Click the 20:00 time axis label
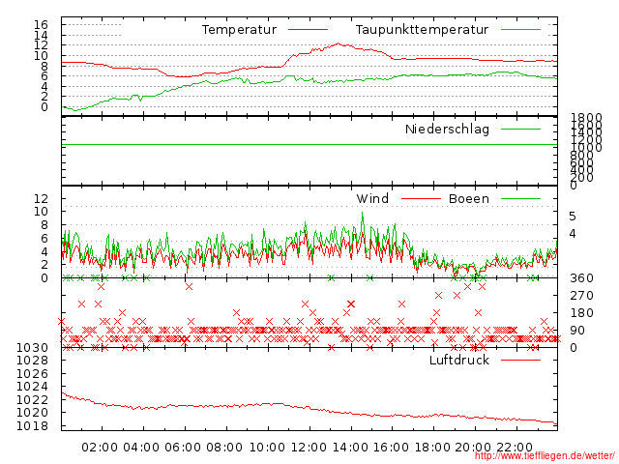619x464 pixels. tap(473, 448)
